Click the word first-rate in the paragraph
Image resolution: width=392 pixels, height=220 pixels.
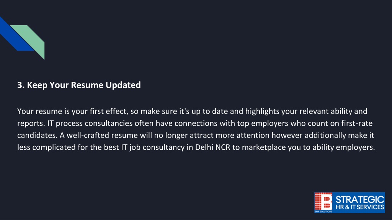coord(357,123)
